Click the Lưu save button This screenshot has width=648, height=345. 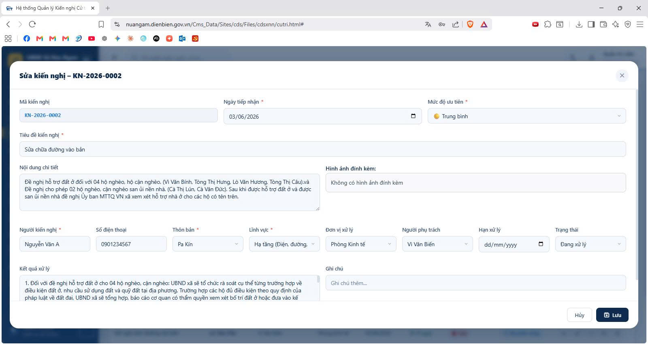click(x=612, y=315)
